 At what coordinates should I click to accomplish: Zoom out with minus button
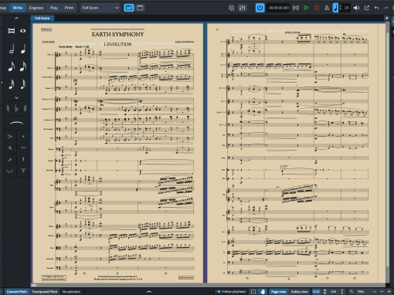382,292
